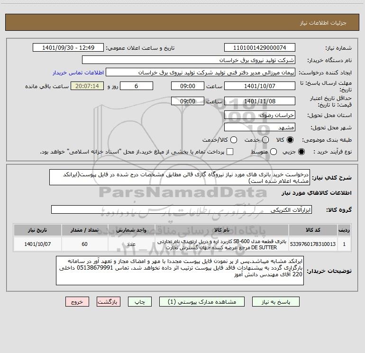Click the ساعت باقی مانده label
Image resolution: width=365 pixels, height=353 pixels.
47,86
